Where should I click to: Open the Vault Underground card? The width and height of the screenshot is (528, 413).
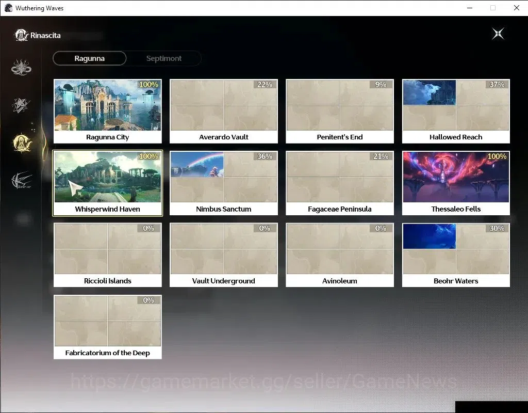click(224, 255)
